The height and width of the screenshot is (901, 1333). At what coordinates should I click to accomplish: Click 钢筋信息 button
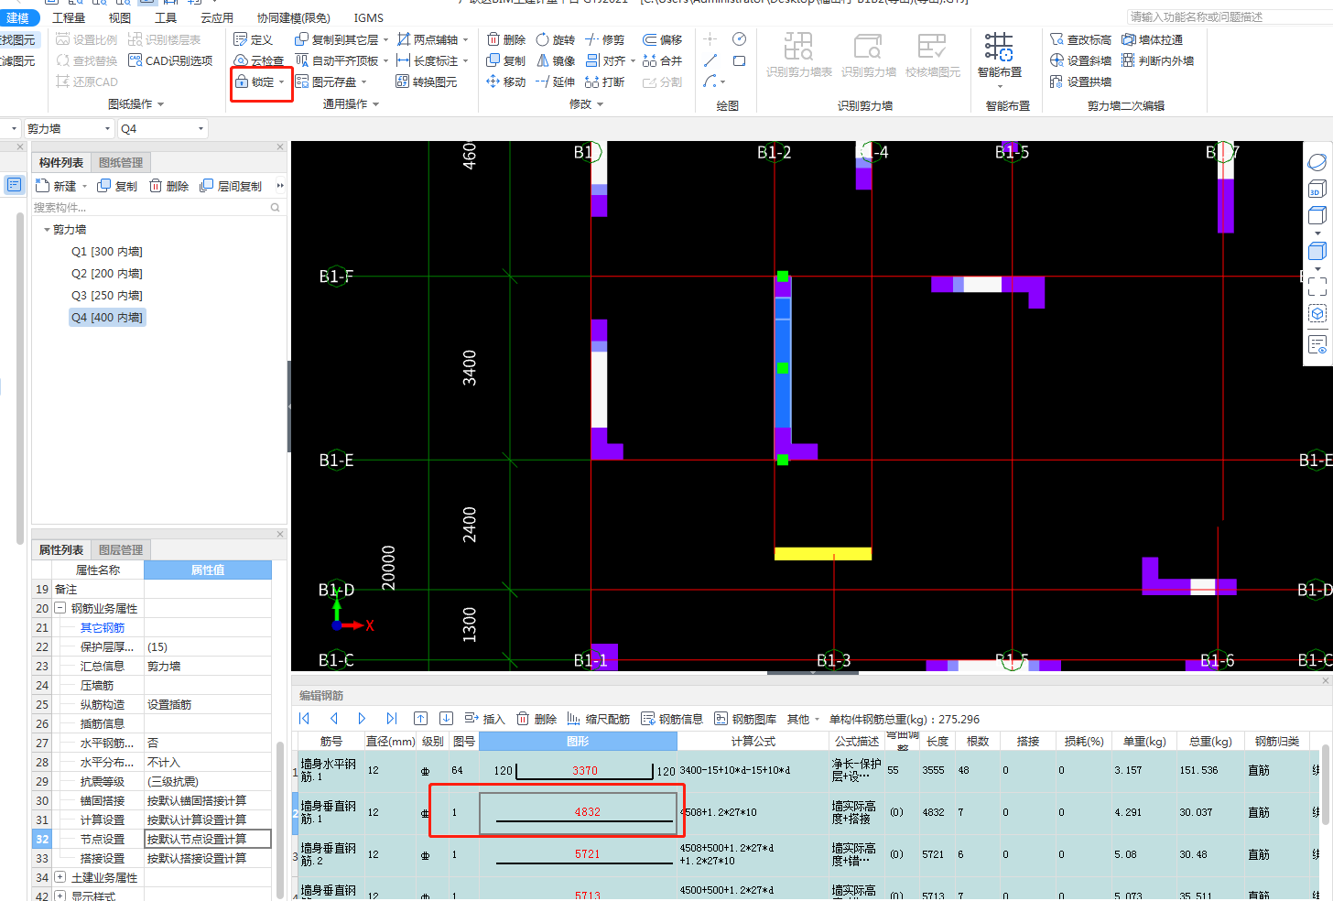(672, 719)
